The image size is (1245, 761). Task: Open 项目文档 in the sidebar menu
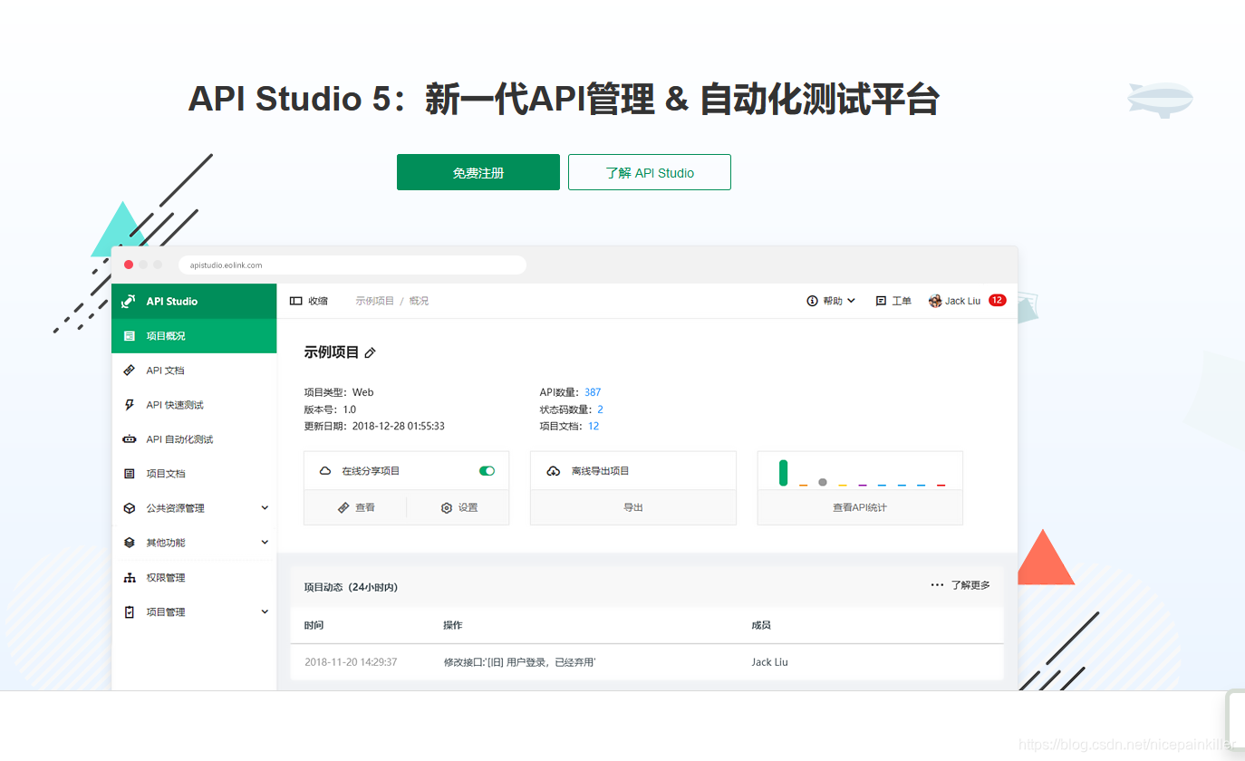pos(194,474)
